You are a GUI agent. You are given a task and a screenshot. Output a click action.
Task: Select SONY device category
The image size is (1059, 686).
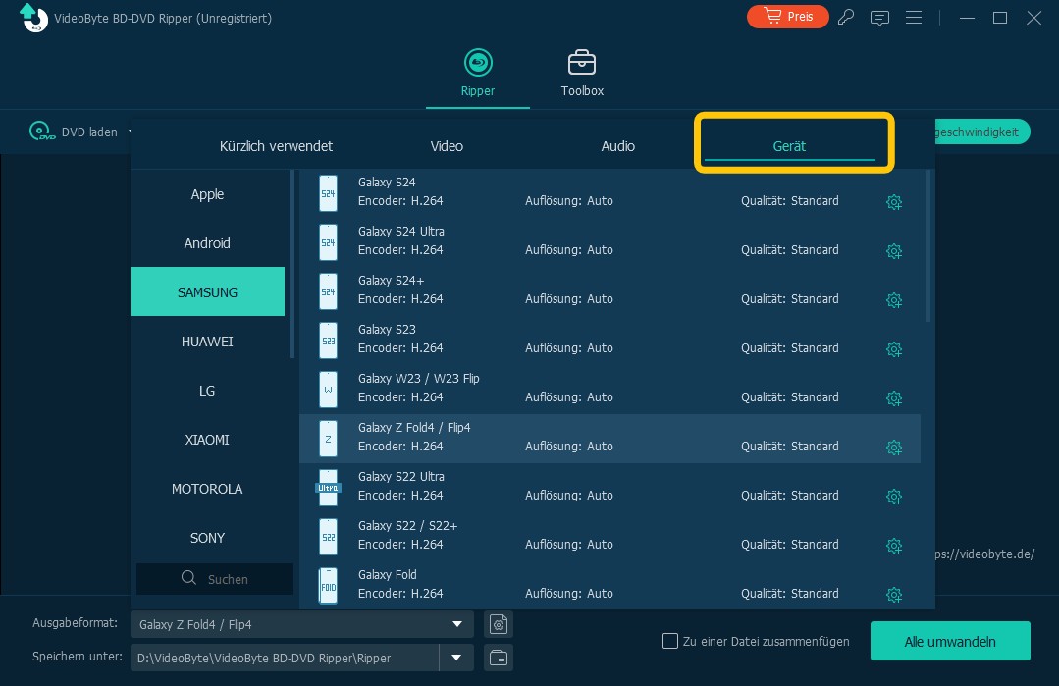[207, 538]
